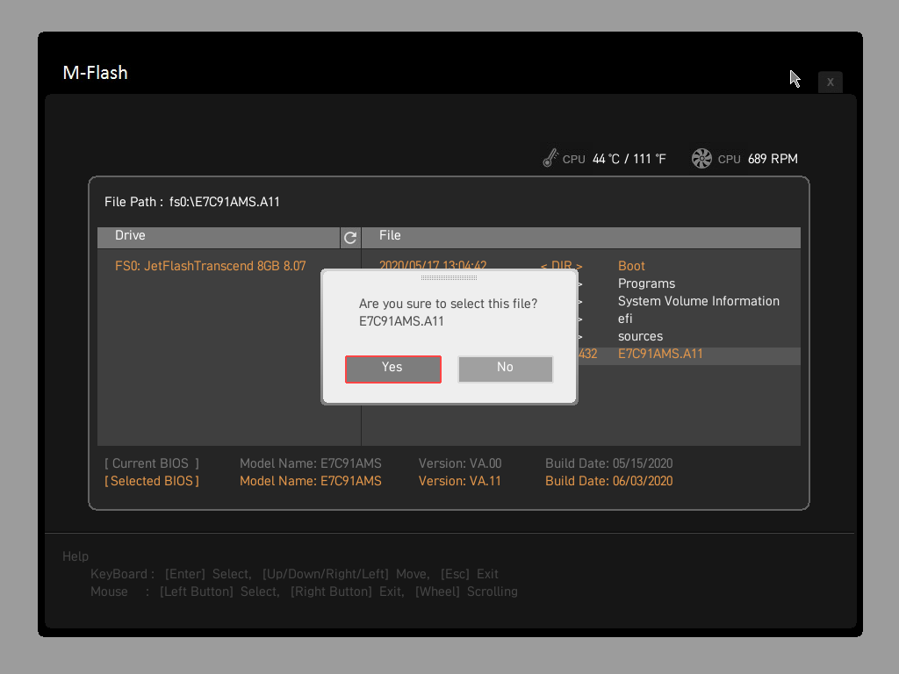
Task: Open the Programs folder entry
Action: click(646, 283)
